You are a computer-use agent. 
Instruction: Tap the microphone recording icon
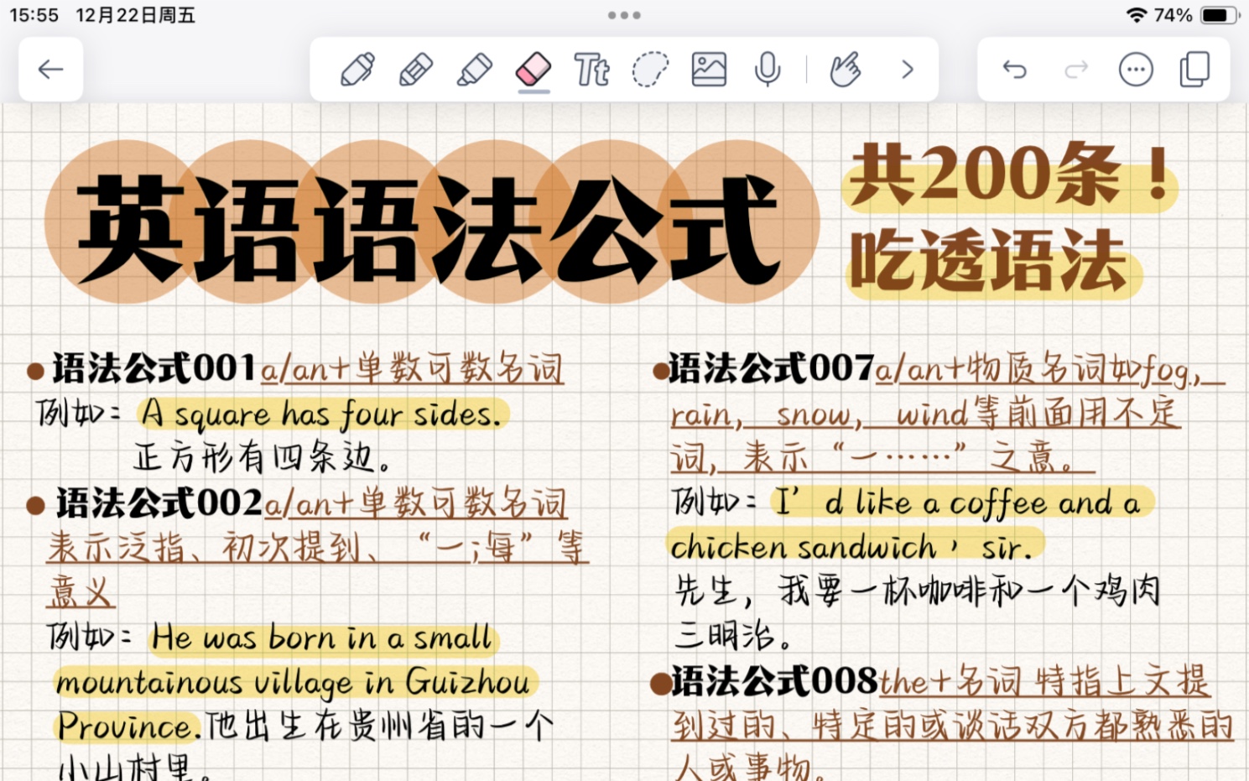click(767, 70)
